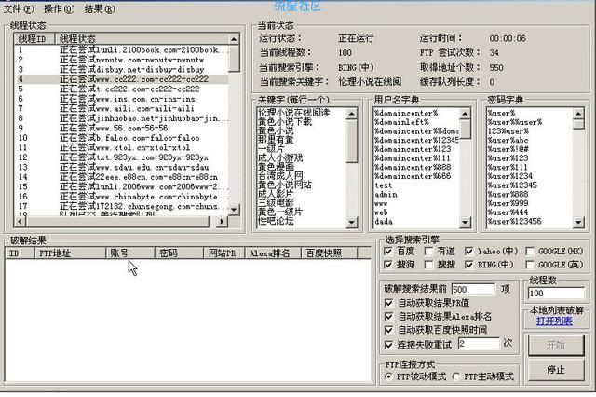
Task: Click up arrow of 用户名字典 scrollbar
Action: (465, 114)
